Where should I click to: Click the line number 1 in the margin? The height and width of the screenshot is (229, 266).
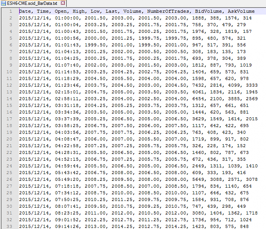click(11, 12)
